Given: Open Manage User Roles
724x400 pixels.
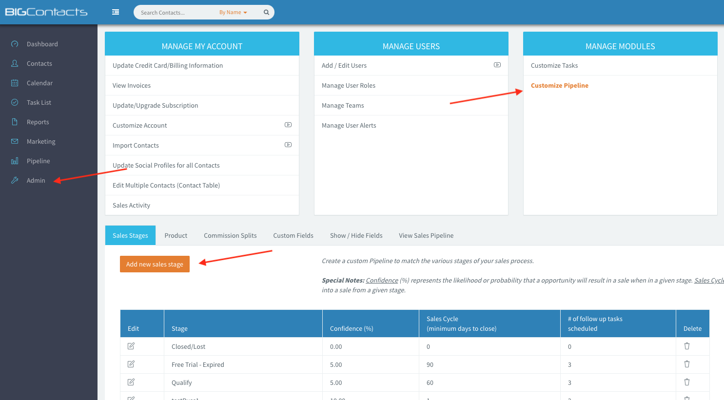Looking at the screenshot, I should coord(349,85).
